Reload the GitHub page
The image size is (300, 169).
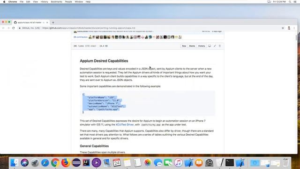[x=14, y=28]
